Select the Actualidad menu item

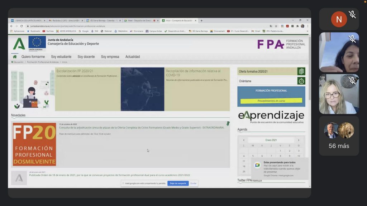[x=133, y=57]
